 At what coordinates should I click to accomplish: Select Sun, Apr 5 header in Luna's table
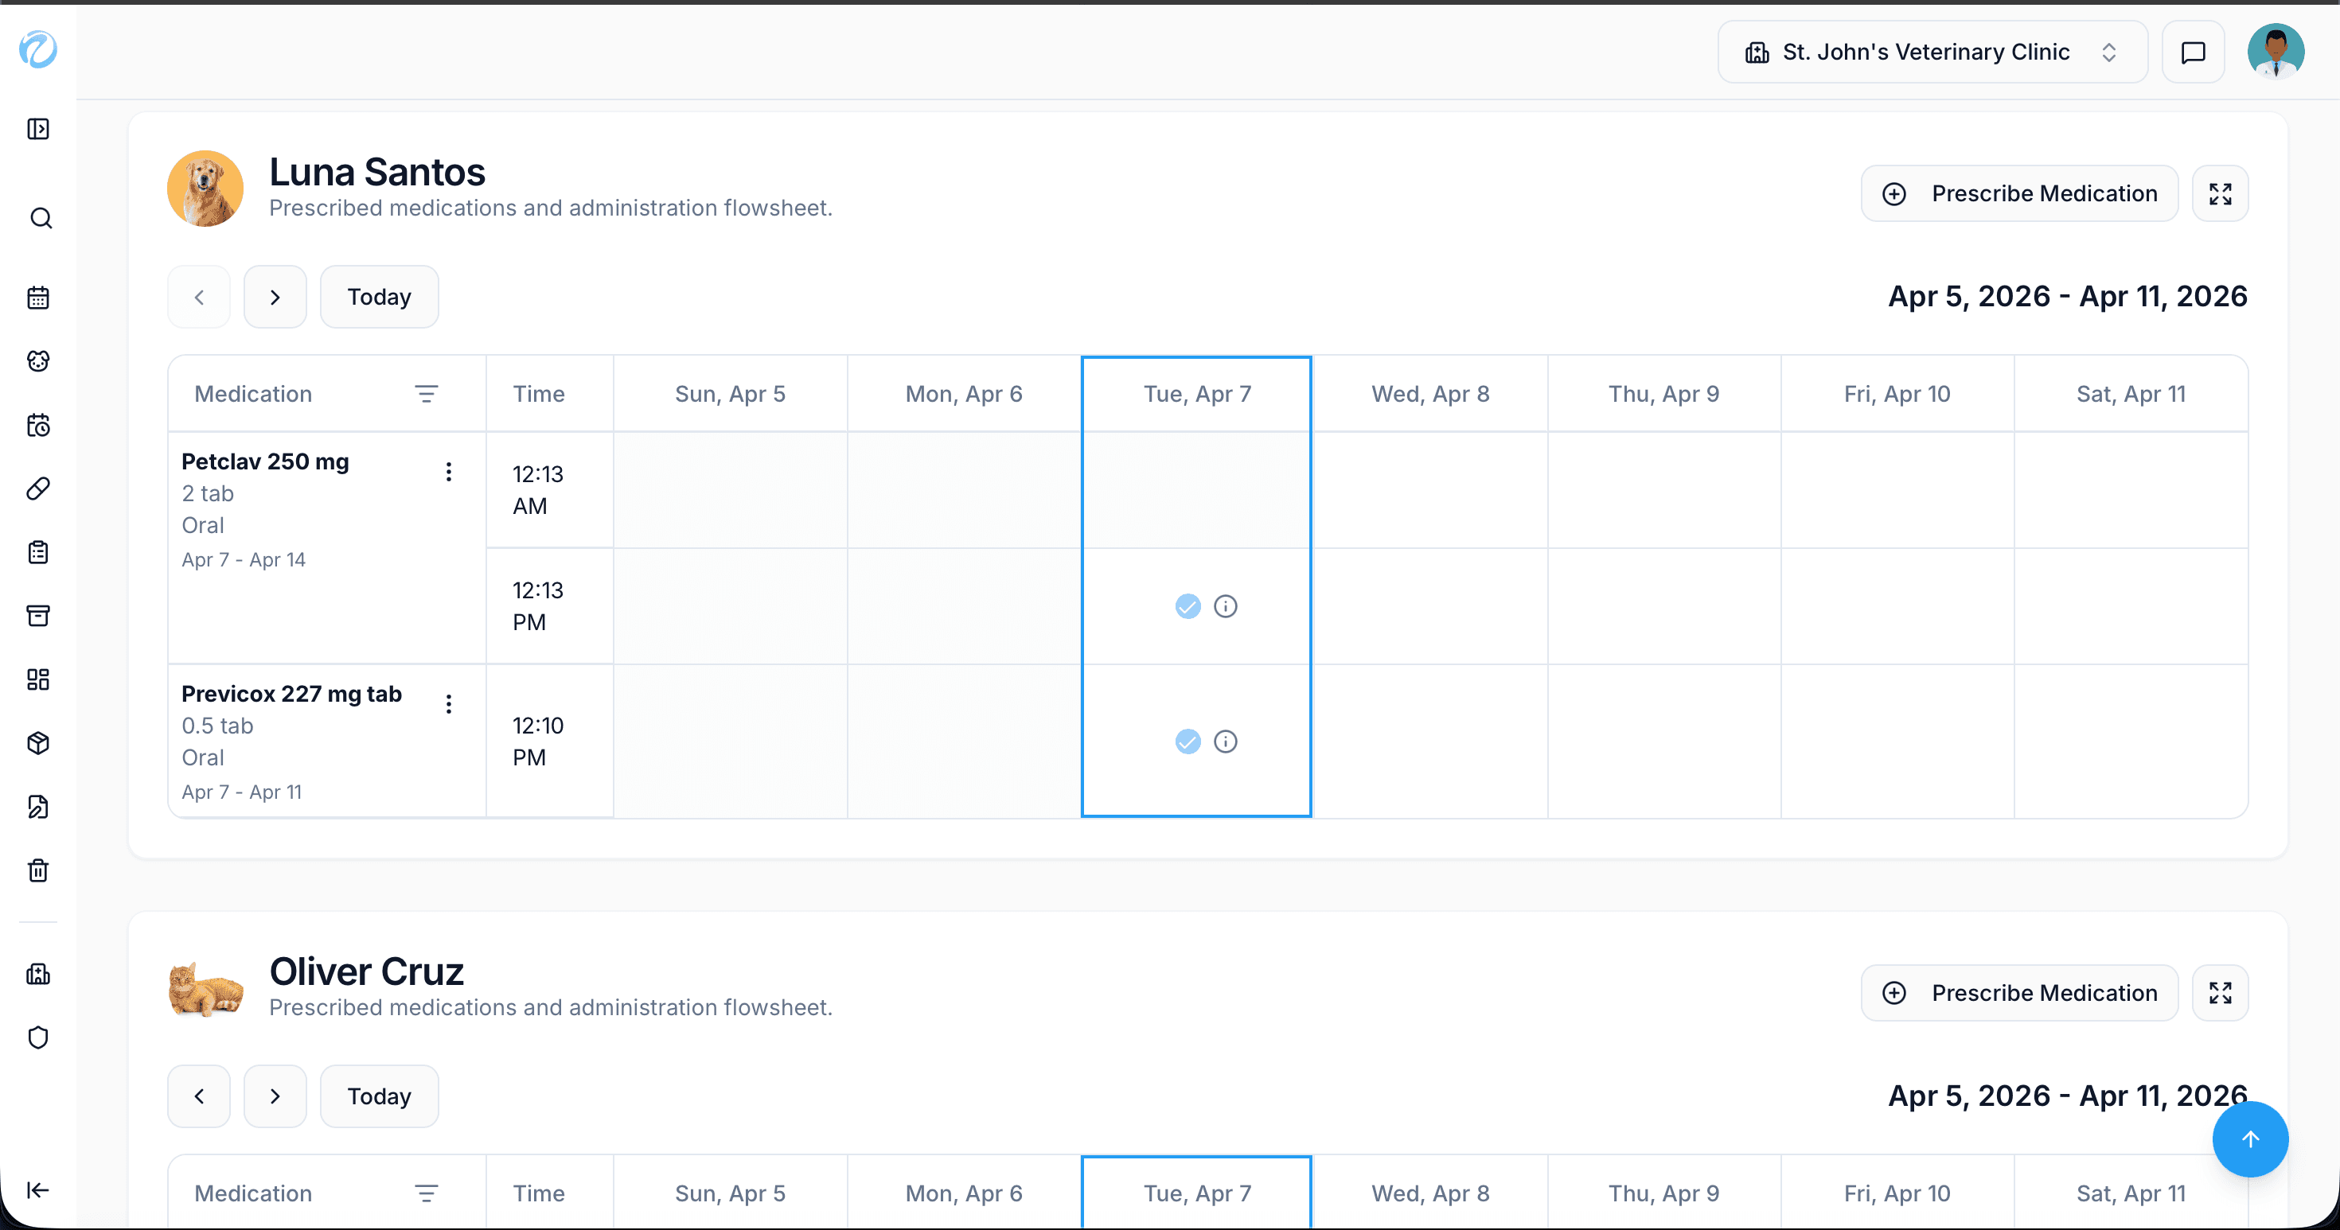point(731,394)
